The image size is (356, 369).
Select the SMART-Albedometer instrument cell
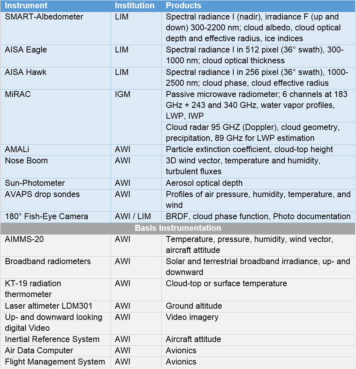(44, 17)
